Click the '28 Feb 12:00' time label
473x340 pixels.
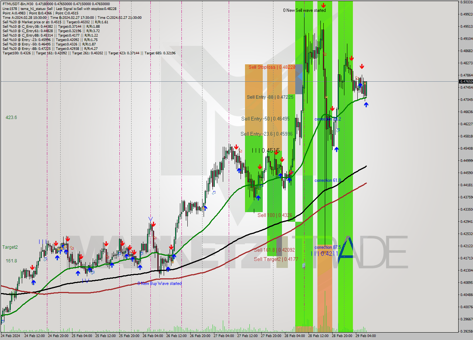318,336
